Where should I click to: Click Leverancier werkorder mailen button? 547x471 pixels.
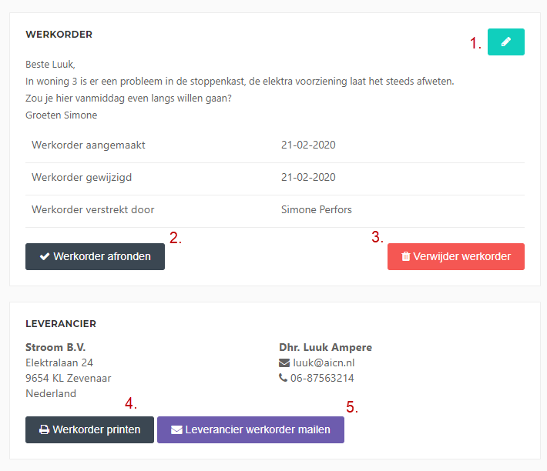[250, 429]
